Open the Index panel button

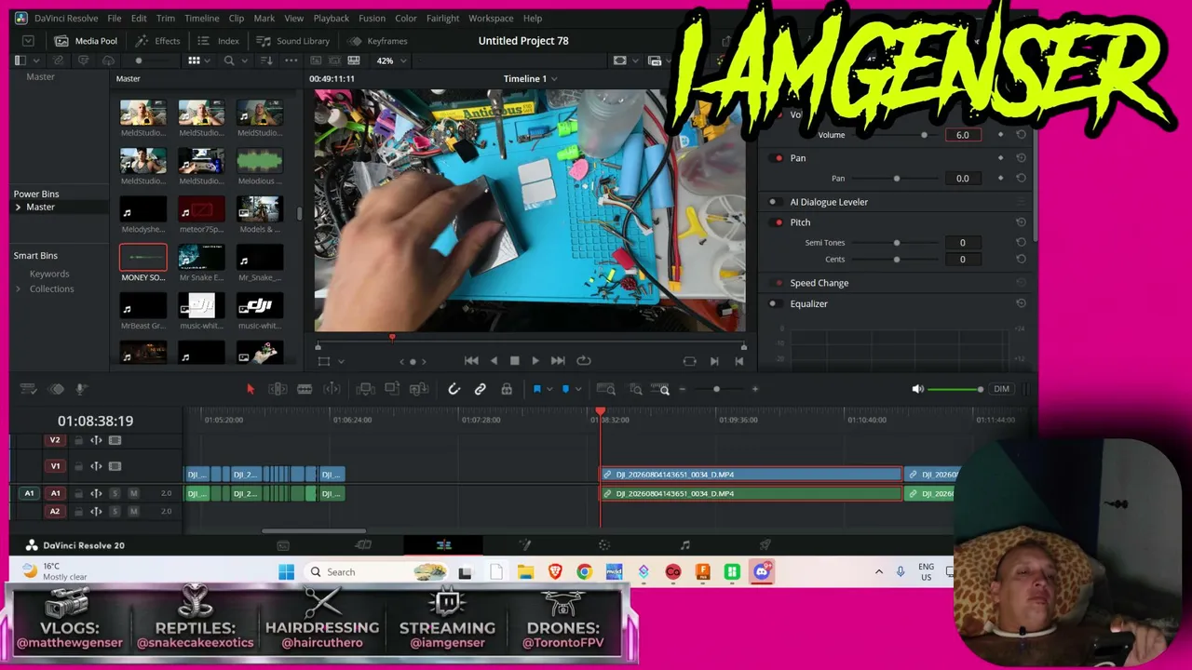click(219, 41)
